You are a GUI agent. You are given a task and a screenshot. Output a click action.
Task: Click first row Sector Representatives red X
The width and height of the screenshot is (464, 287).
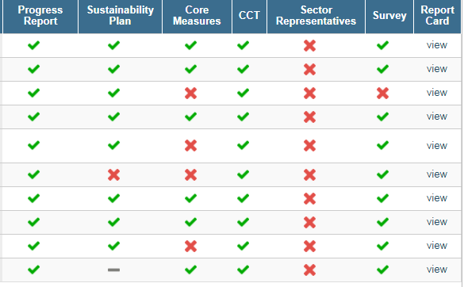point(309,45)
